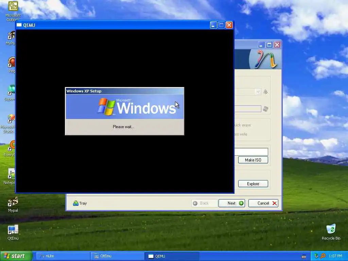This screenshot has height=261, width=348.
Task: Click the keyboard icon in the taskbar
Action: tap(304, 257)
